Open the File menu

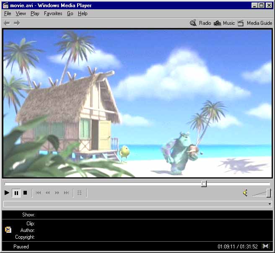pos(8,13)
